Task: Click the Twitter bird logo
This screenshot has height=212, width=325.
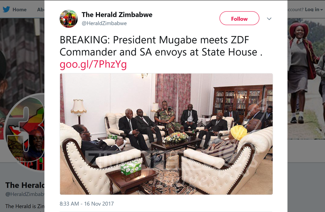Action: (6, 9)
